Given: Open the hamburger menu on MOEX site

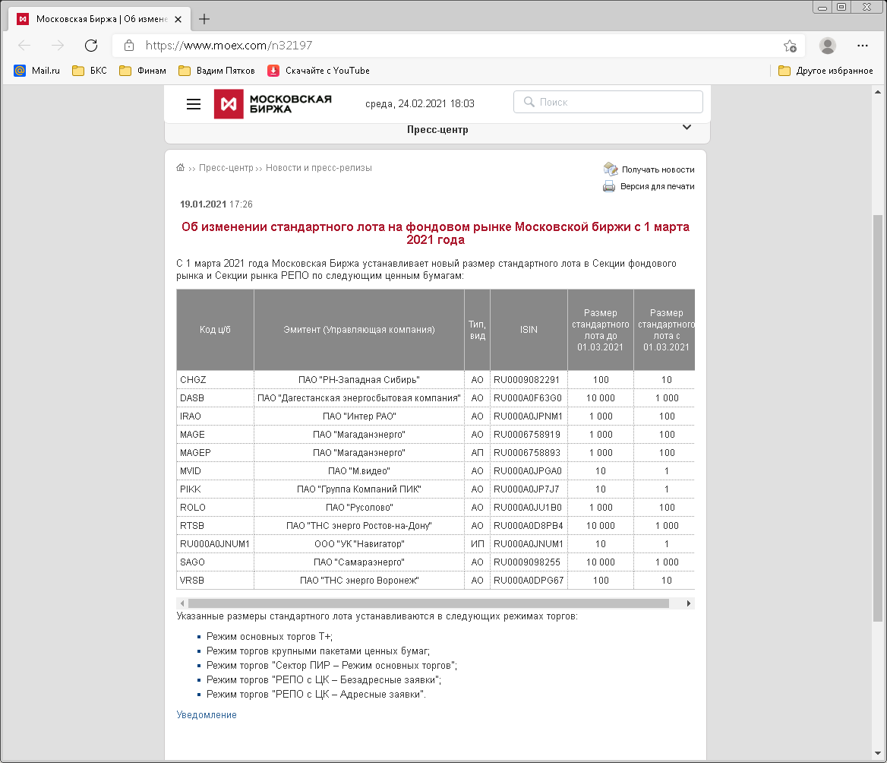Looking at the screenshot, I should (x=194, y=104).
